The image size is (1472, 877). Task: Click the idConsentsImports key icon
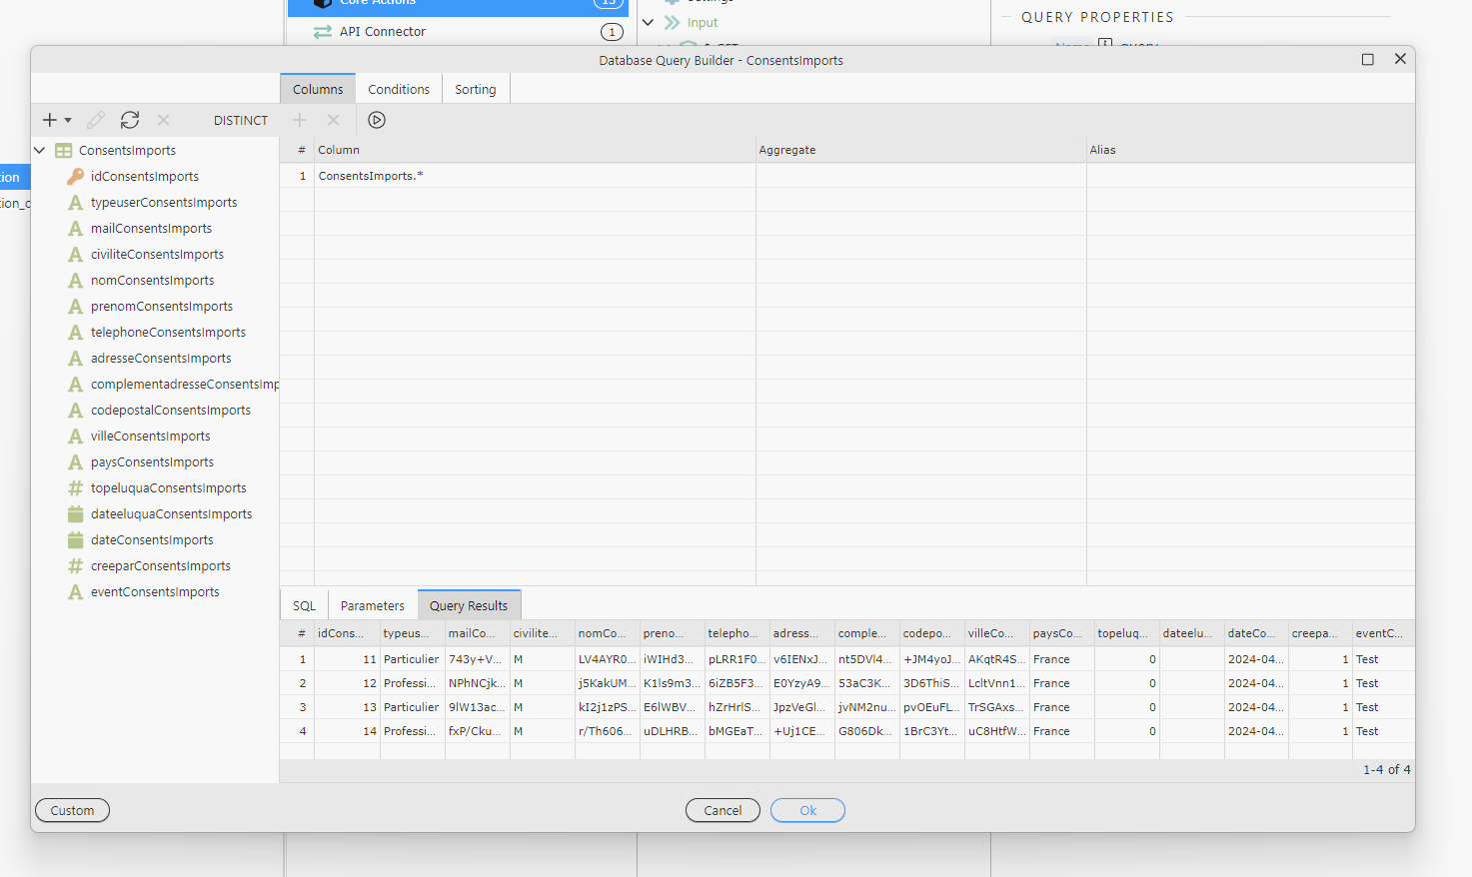pos(75,177)
